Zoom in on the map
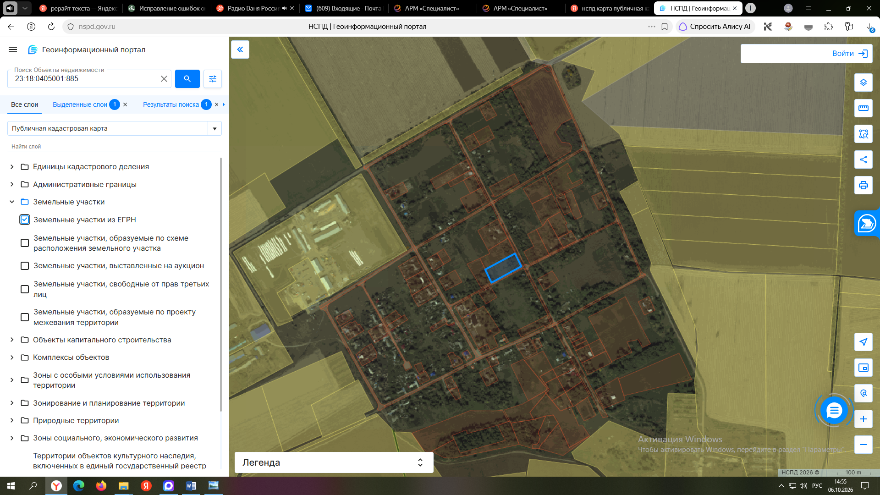The height and width of the screenshot is (495, 880). pyautogui.click(x=863, y=419)
